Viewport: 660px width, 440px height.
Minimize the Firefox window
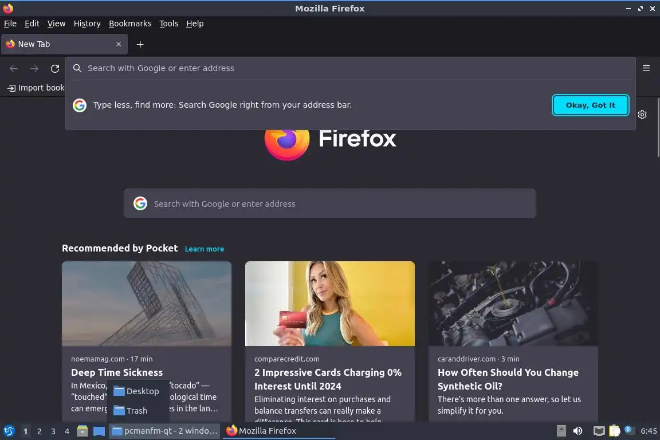pos(628,9)
